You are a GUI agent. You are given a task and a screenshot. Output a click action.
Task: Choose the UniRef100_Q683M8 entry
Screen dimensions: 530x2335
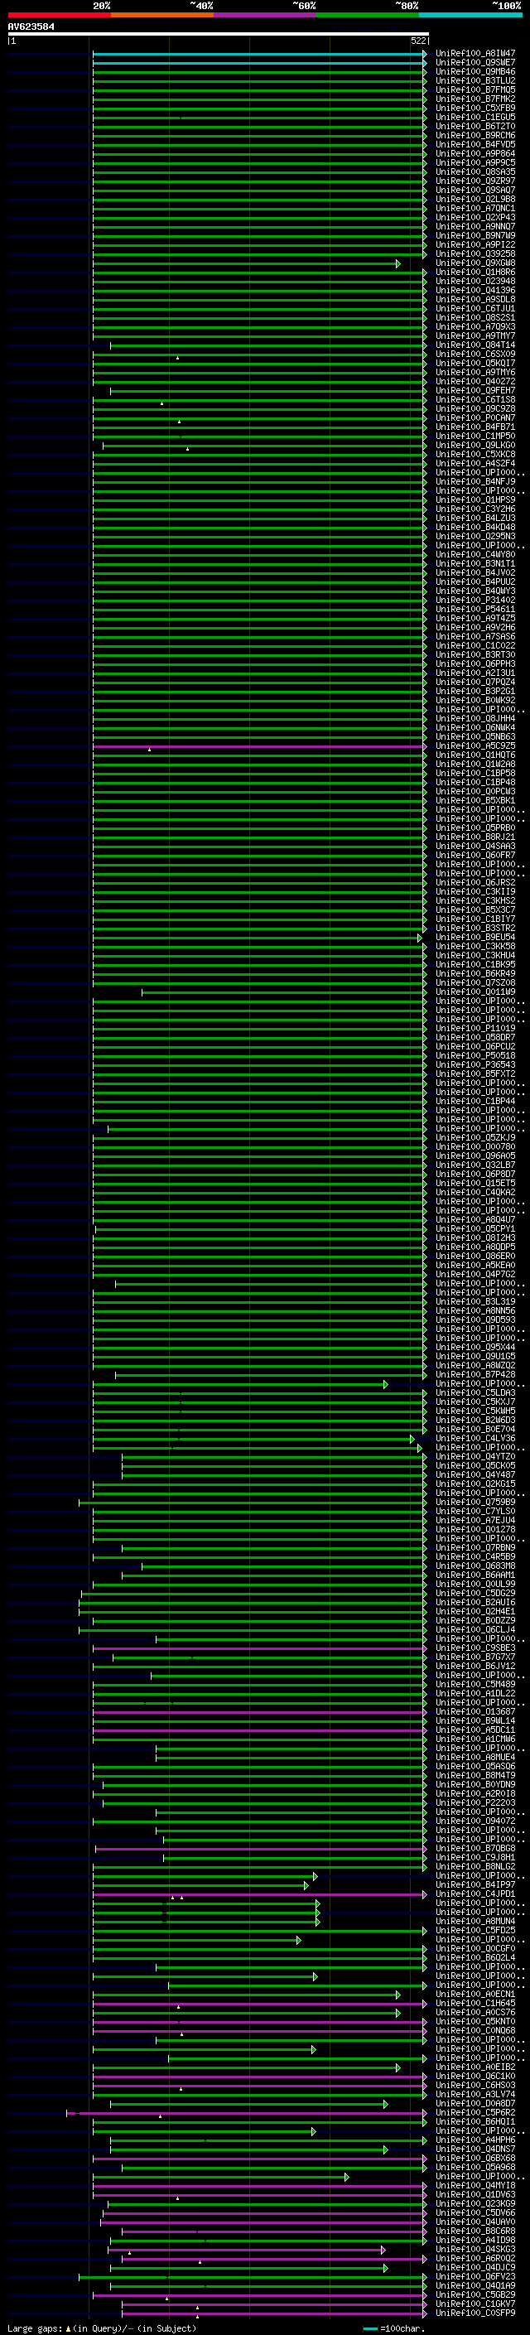475,1566
